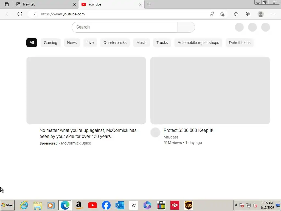This screenshot has height=211, width=281.
Task: Open Protect $500,000 Keep It! title
Action: (x=188, y=130)
